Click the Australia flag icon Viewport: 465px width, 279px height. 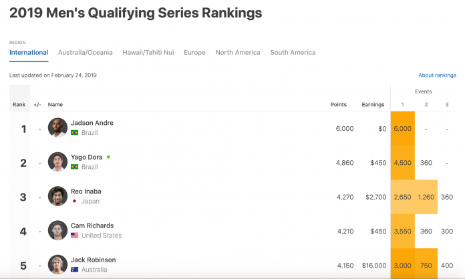click(75, 270)
